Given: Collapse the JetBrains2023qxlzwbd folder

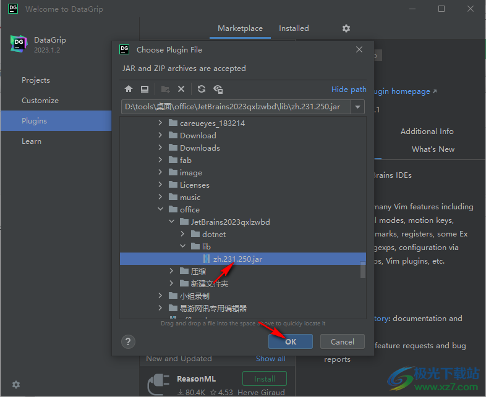Looking at the screenshot, I should pos(171,222).
